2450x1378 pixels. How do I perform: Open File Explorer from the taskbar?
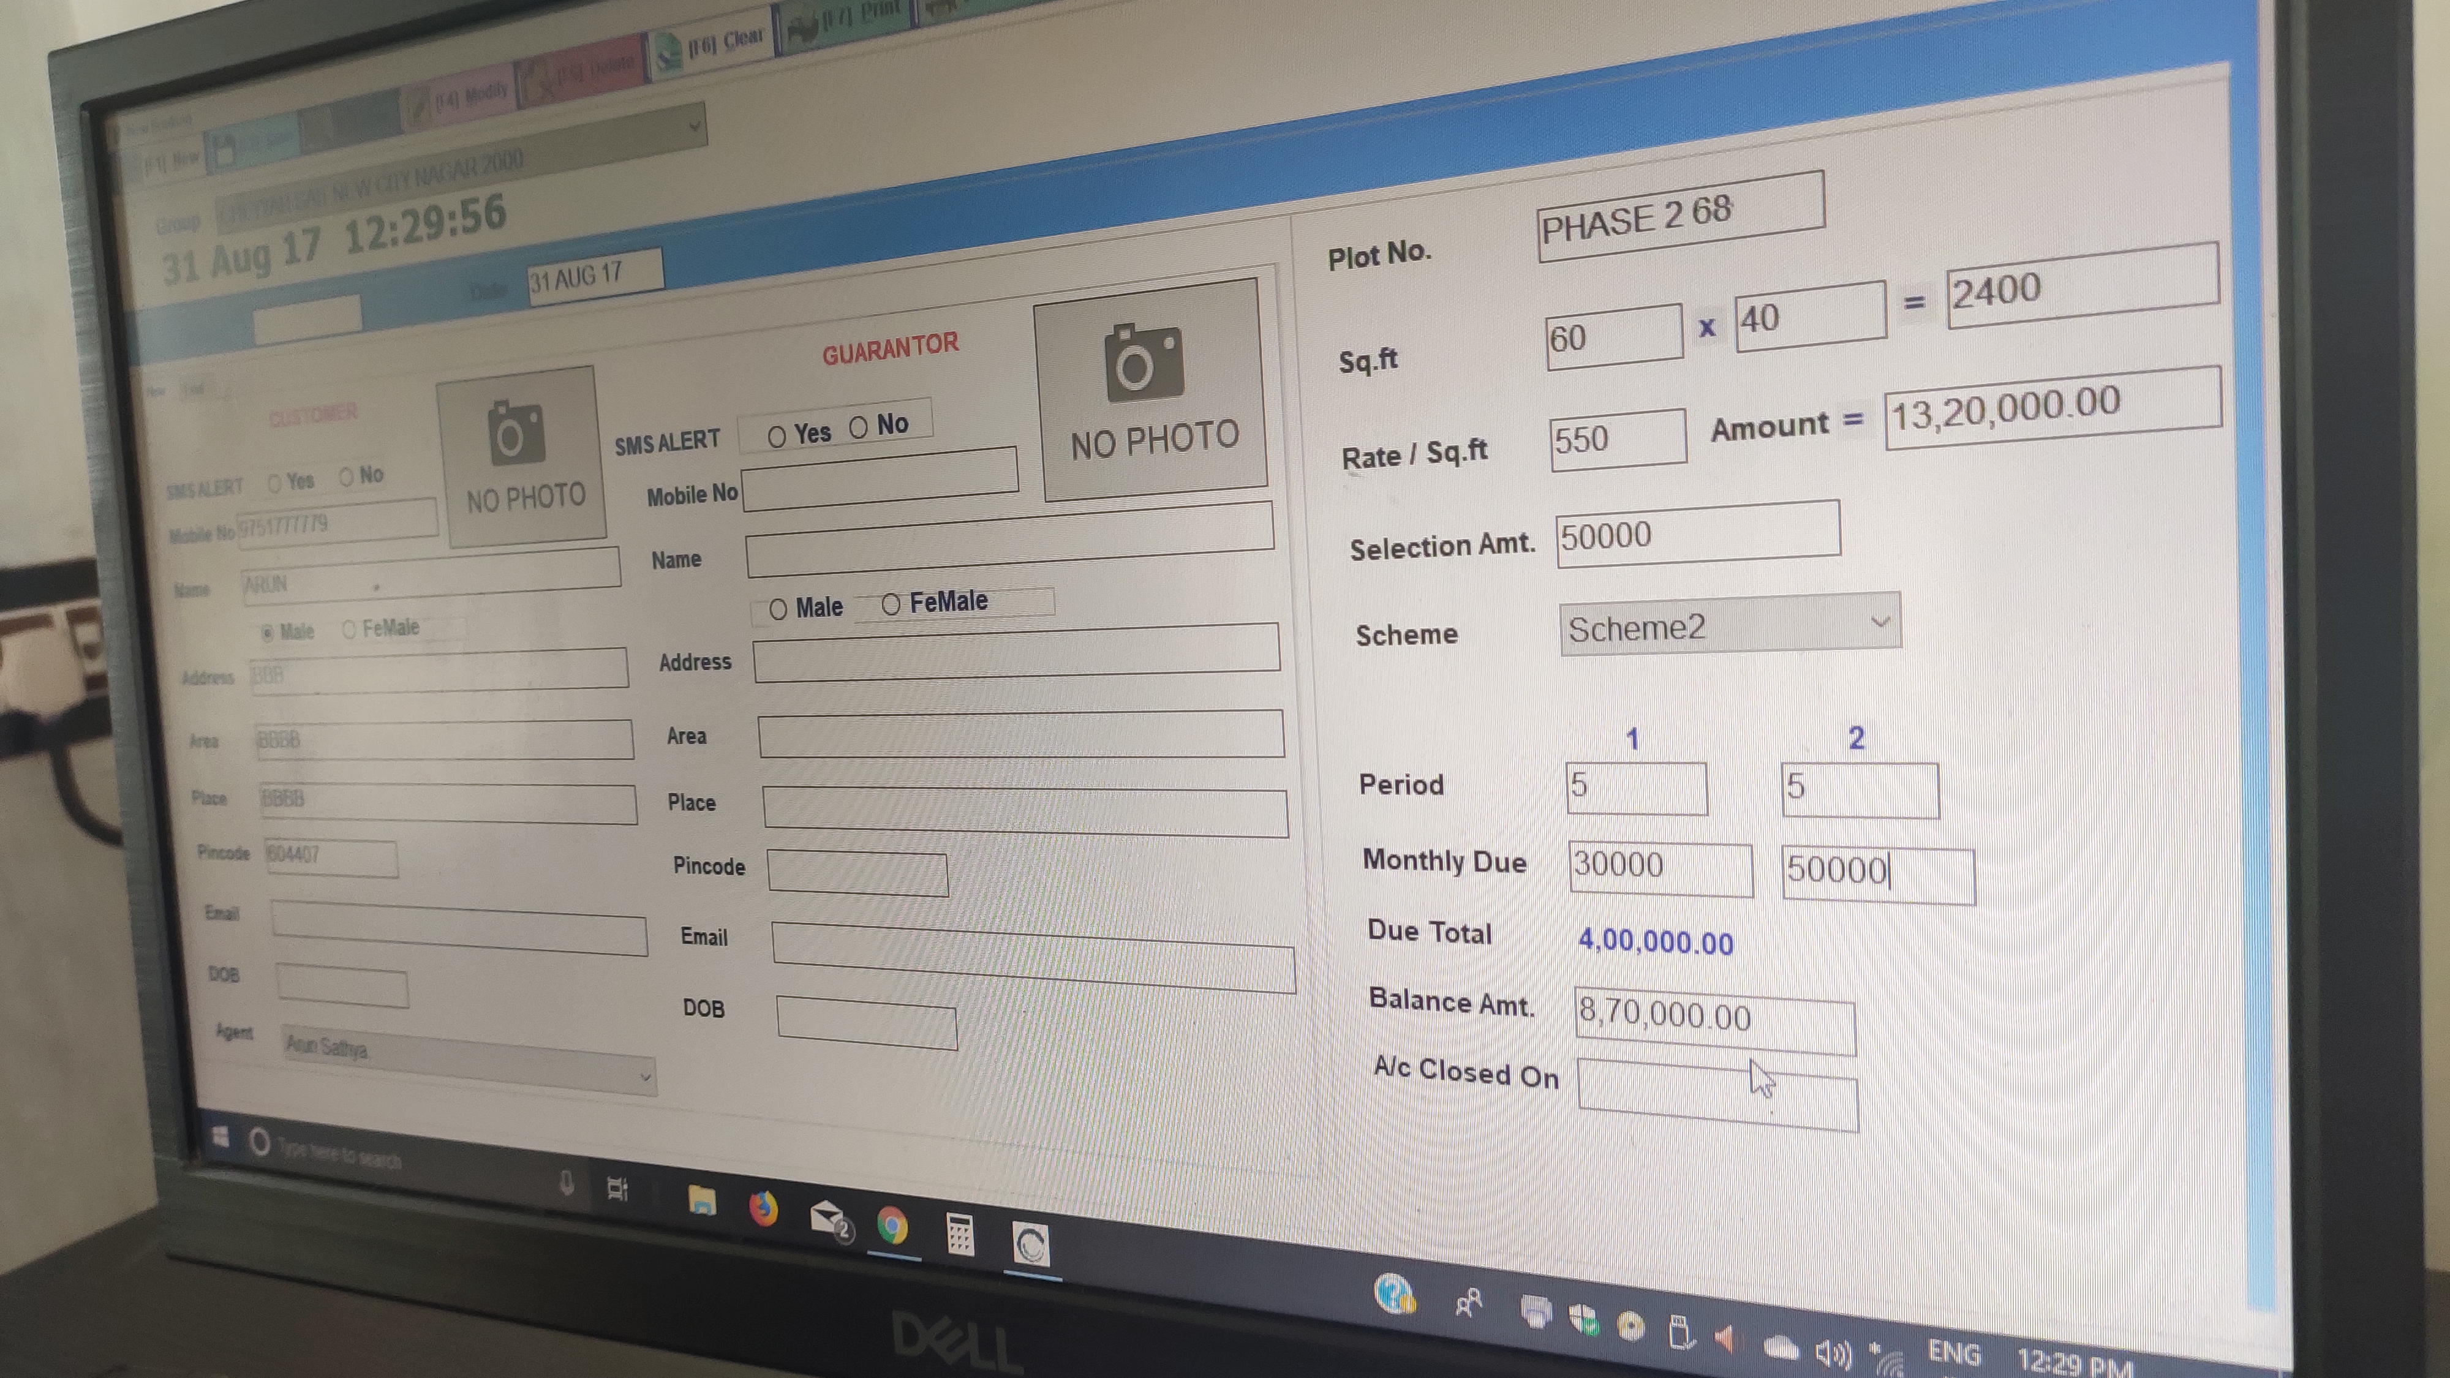click(x=702, y=1200)
